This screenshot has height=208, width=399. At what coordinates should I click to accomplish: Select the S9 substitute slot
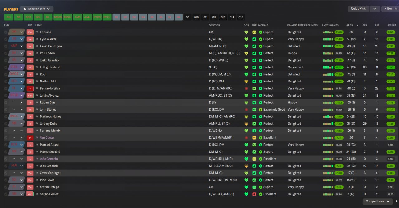(x=187, y=17)
